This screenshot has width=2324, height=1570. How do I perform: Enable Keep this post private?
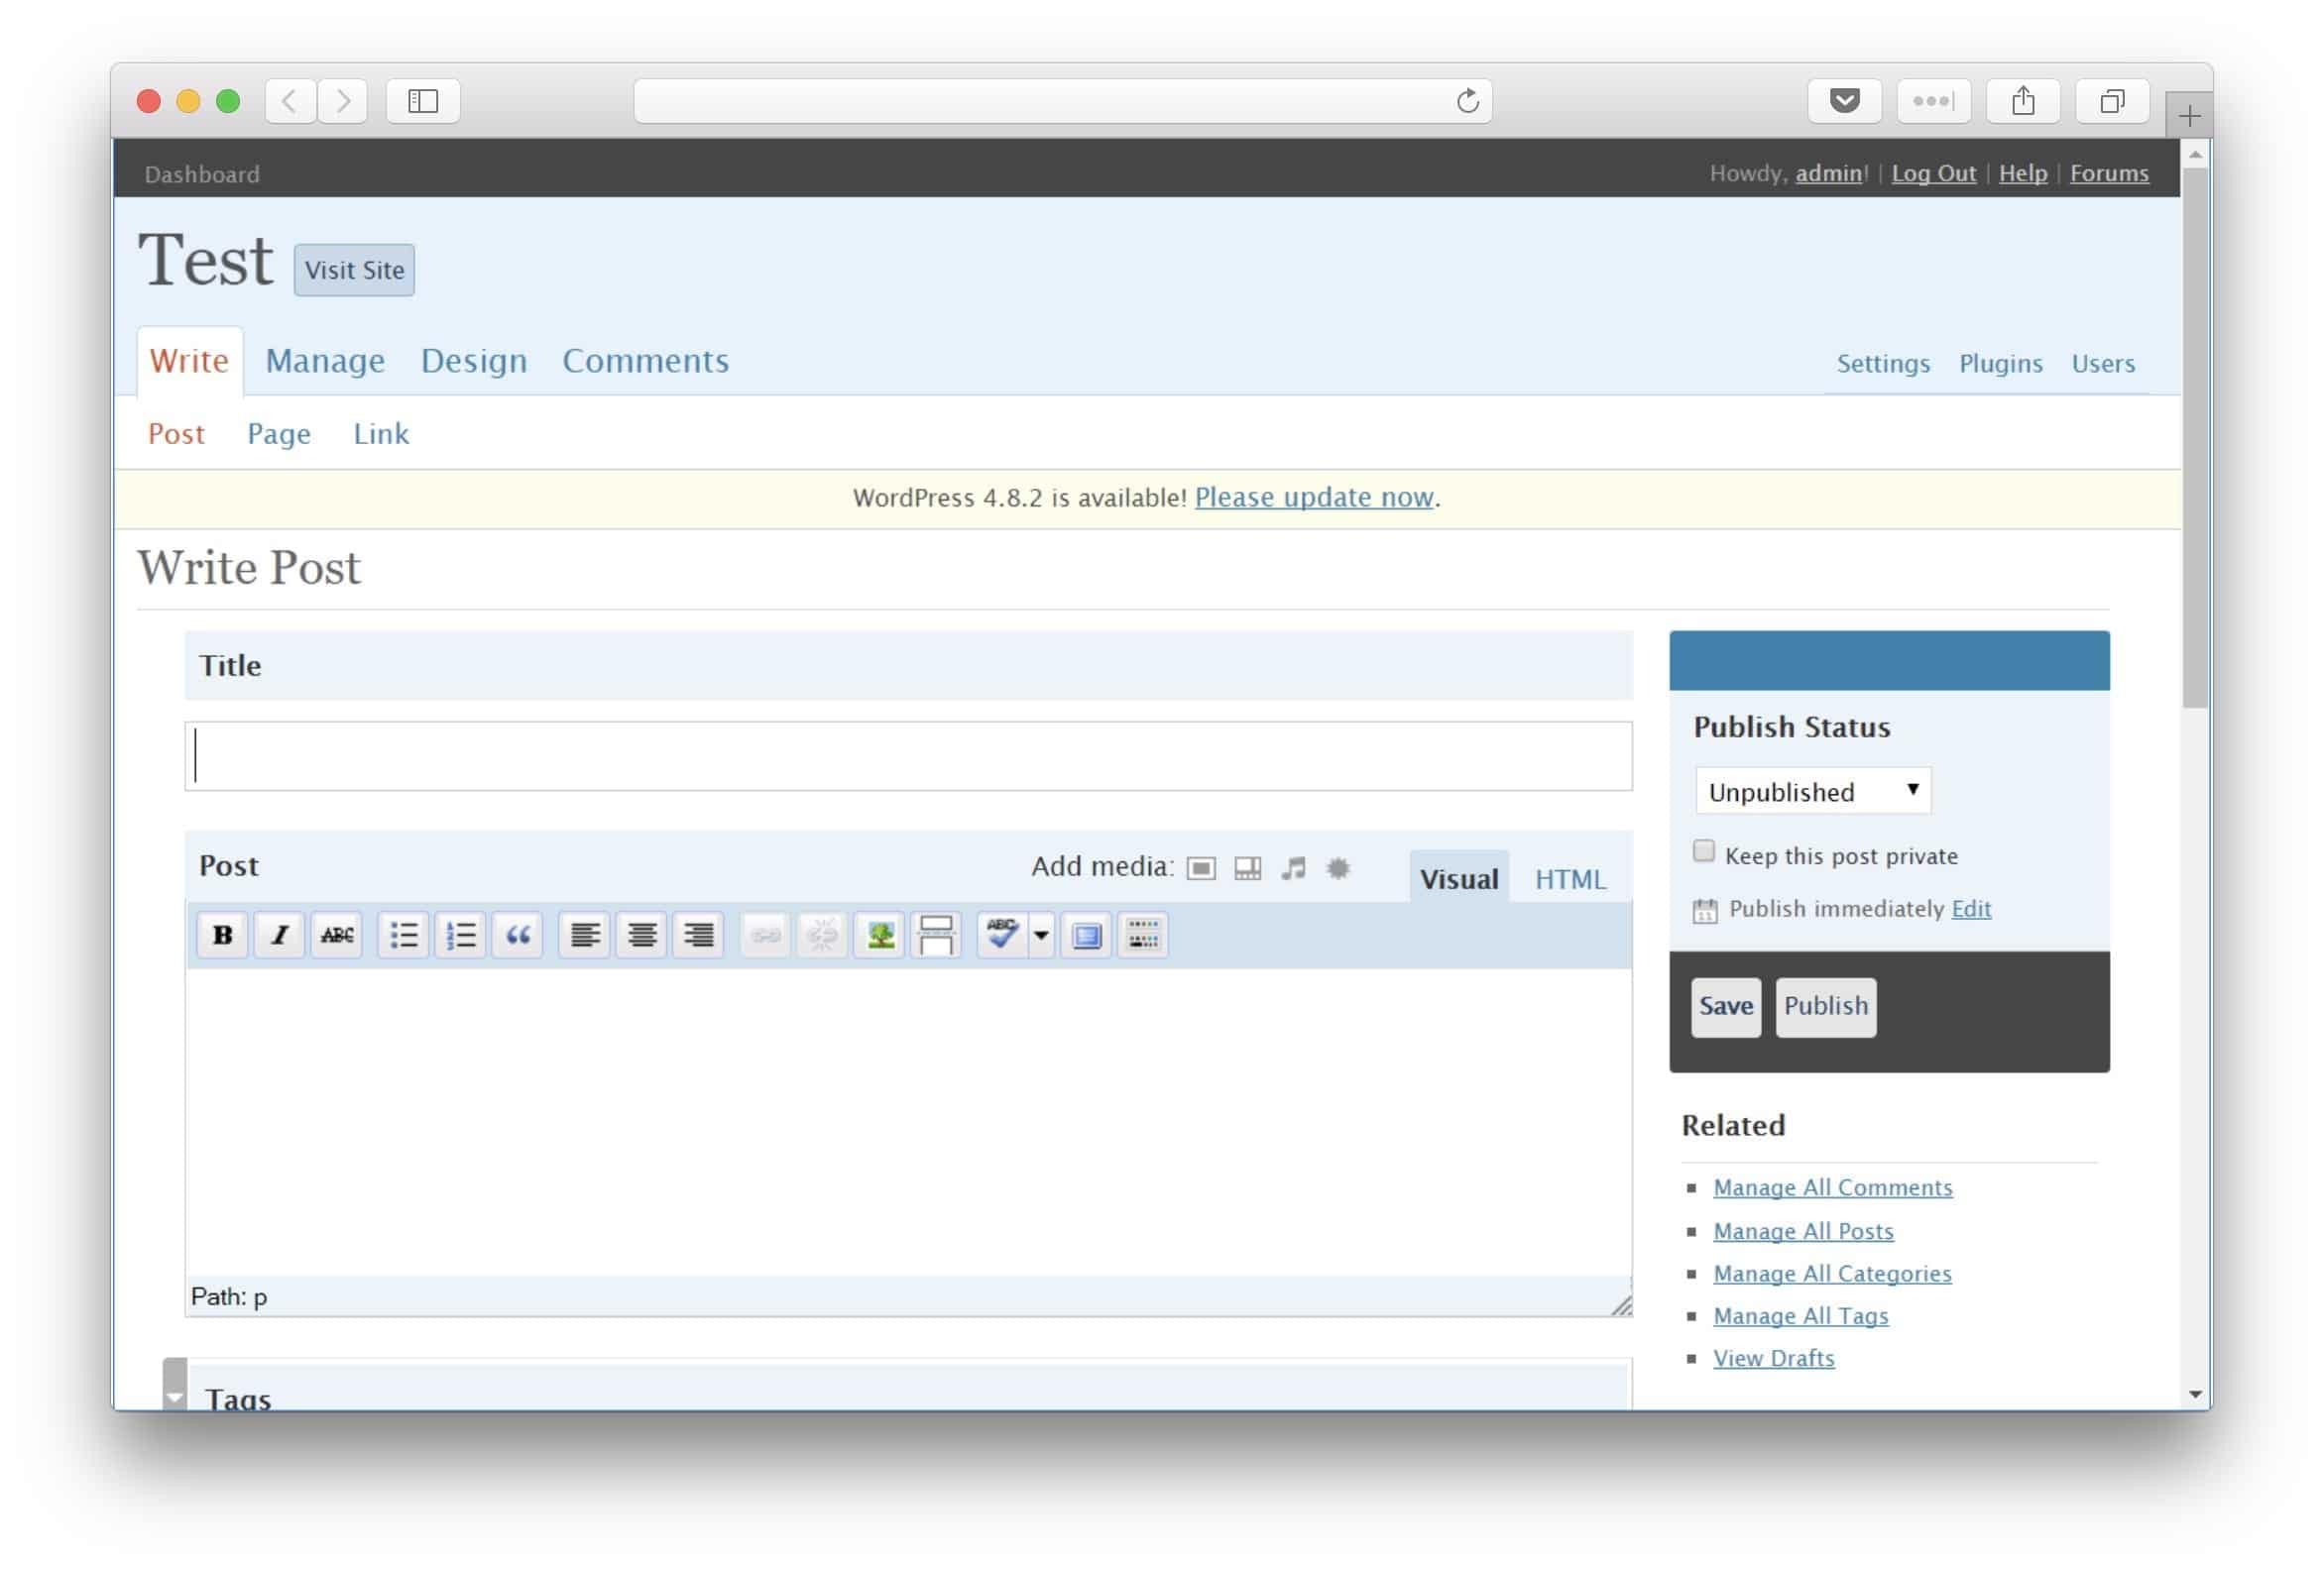(x=1704, y=851)
